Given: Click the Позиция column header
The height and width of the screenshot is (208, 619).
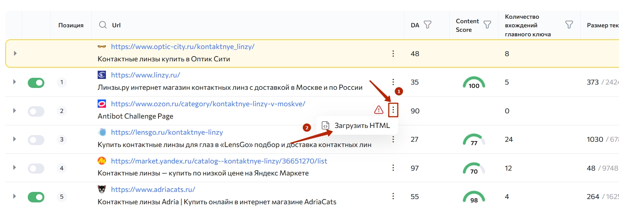Looking at the screenshot, I should [x=71, y=25].
